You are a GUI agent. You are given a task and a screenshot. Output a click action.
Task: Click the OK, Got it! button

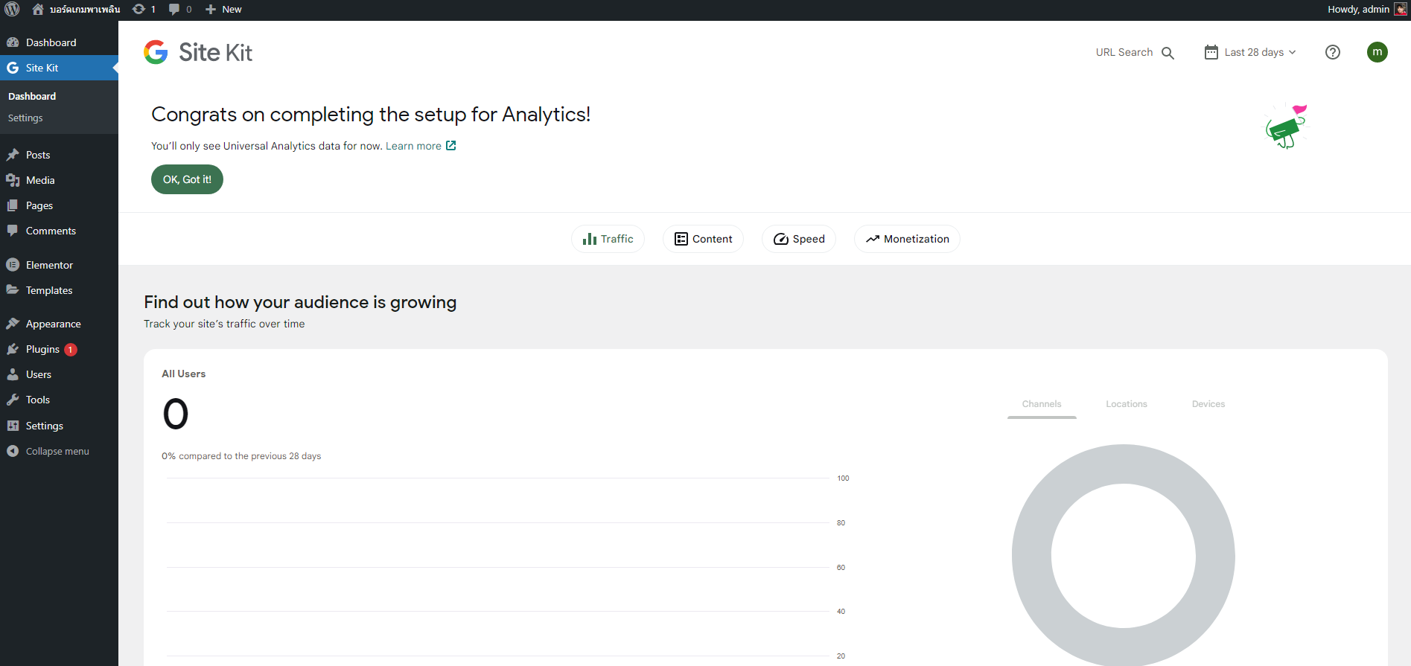[187, 179]
